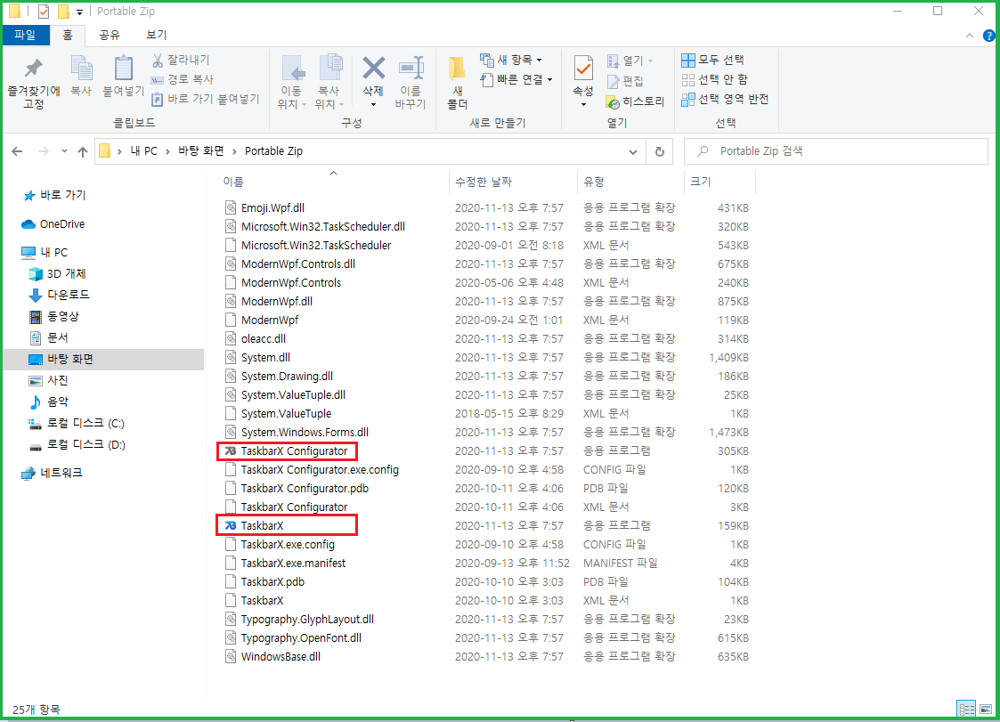Image resolution: width=1000 pixels, height=722 pixels.
Task: Go up one folder level arrow
Action: (82, 151)
